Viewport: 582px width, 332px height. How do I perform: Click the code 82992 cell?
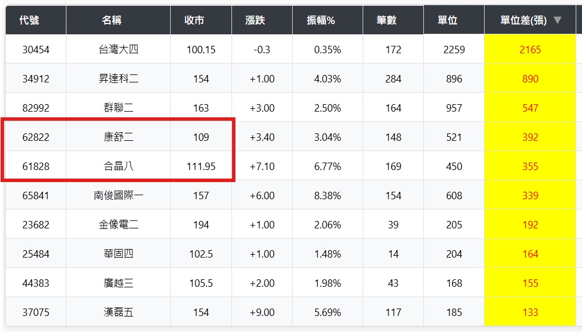36,108
